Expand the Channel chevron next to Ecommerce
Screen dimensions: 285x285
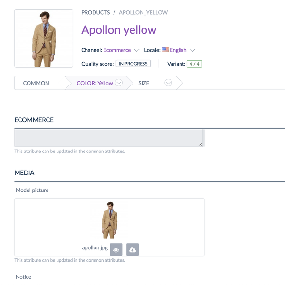(137, 50)
